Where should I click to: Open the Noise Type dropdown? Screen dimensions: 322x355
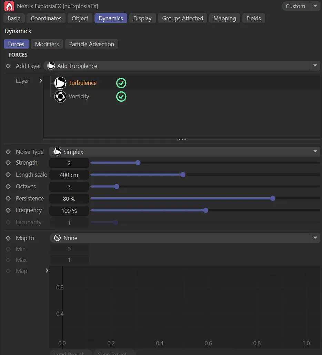click(315, 151)
